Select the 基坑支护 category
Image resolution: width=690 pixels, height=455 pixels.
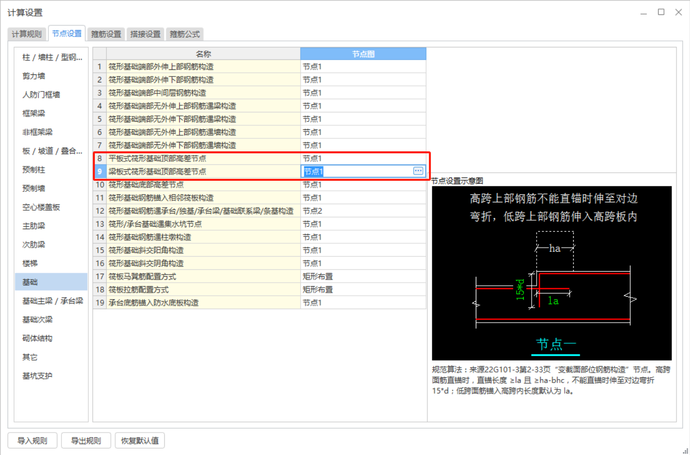click(x=51, y=376)
